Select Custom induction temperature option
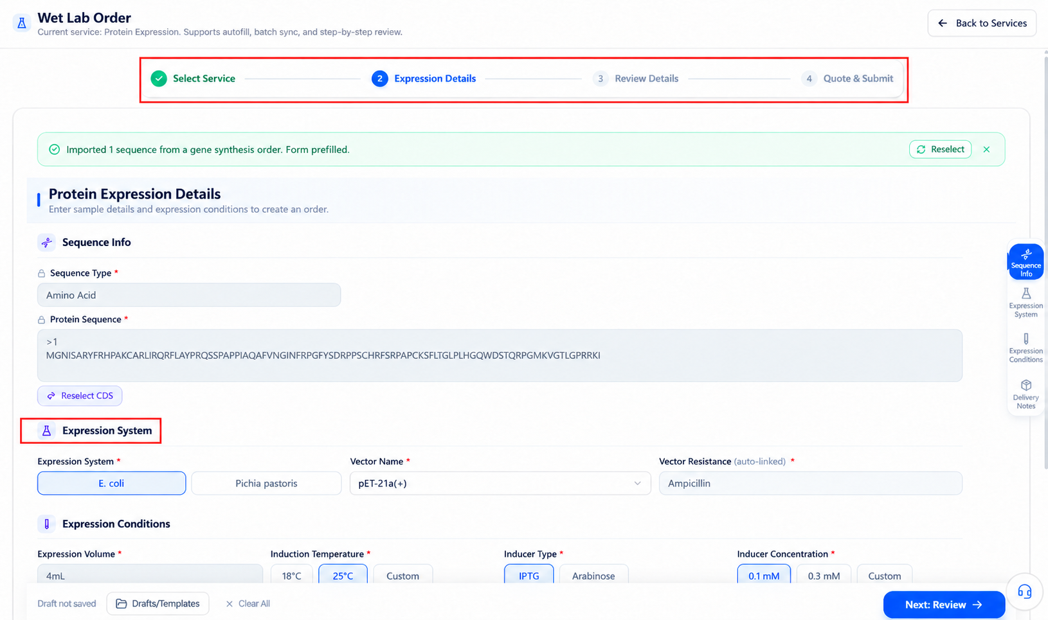Image resolution: width=1048 pixels, height=620 pixels. [402, 575]
